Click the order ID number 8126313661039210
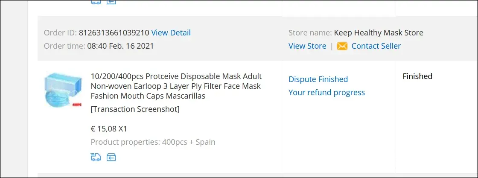This screenshot has height=178, width=478. [x=114, y=33]
